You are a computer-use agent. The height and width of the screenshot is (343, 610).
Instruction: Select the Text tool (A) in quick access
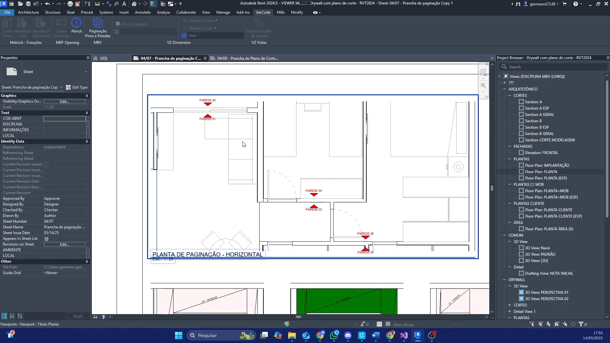tap(124, 4)
